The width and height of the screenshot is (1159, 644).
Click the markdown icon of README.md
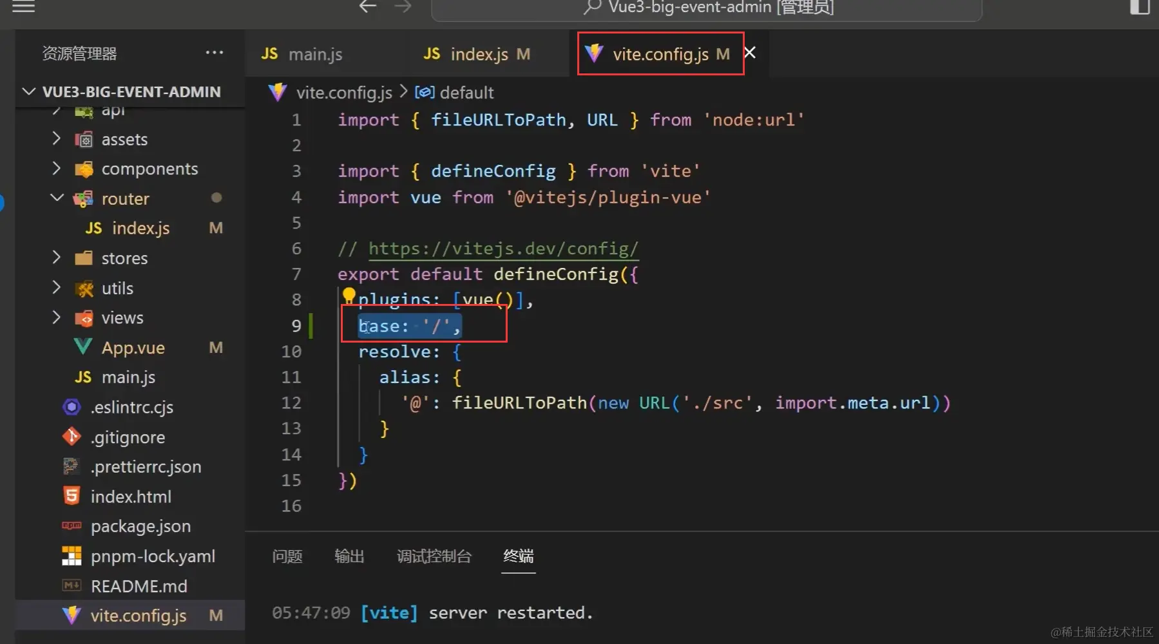click(x=72, y=585)
